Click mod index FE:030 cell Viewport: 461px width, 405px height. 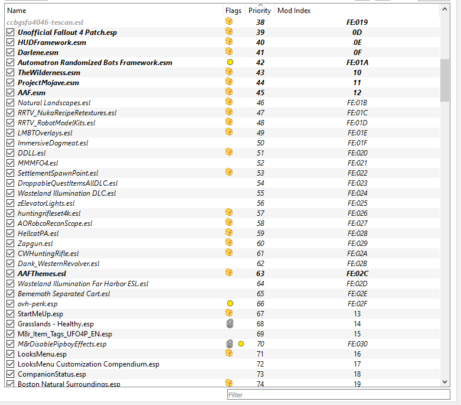coord(357,344)
